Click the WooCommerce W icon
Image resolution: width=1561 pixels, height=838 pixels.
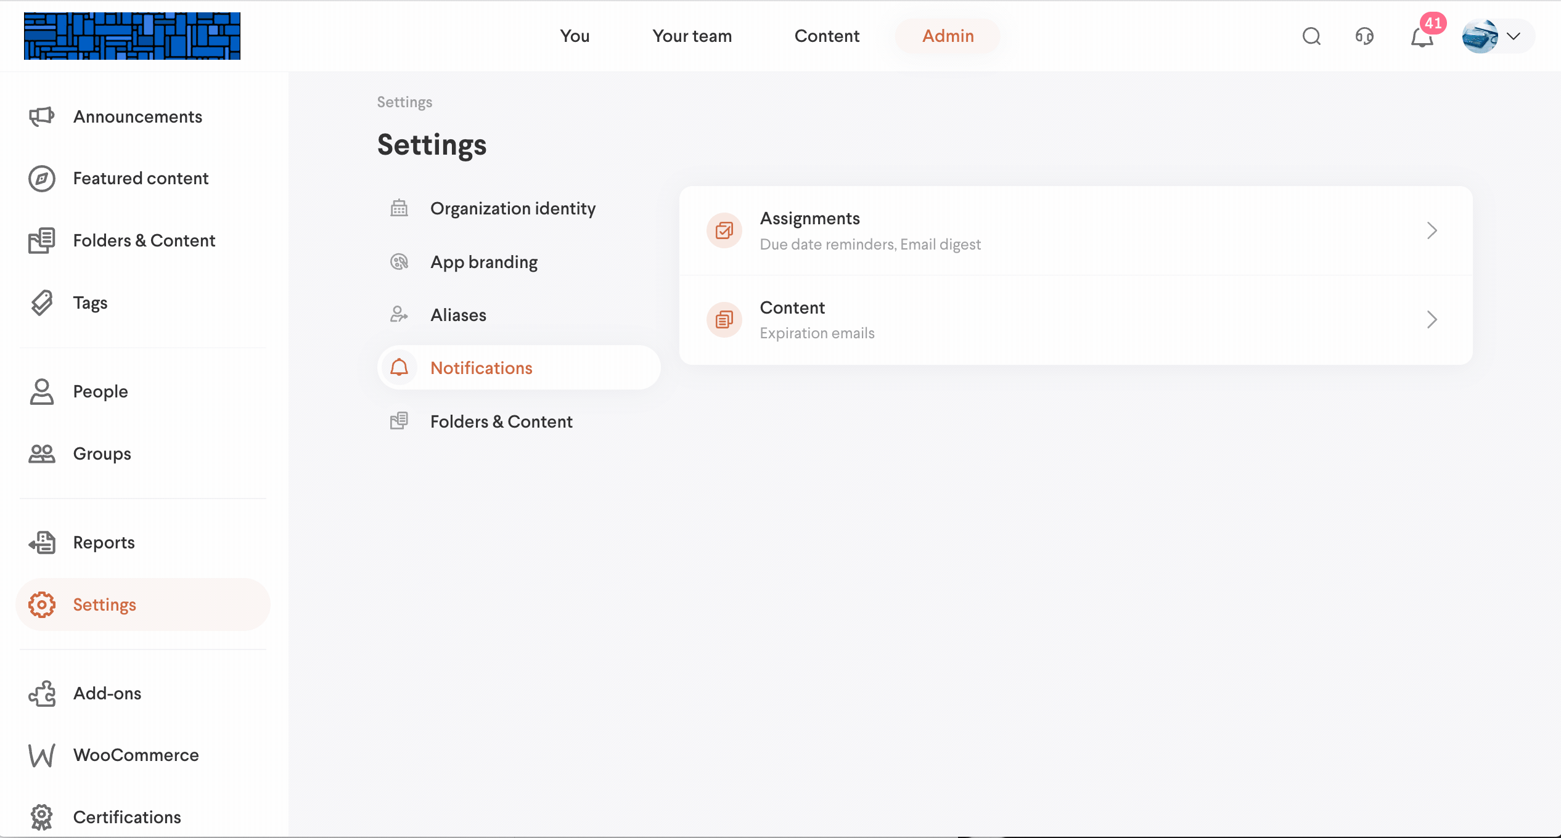(41, 755)
